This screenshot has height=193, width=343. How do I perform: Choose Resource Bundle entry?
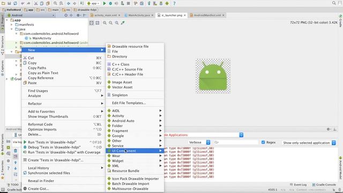point(135,171)
